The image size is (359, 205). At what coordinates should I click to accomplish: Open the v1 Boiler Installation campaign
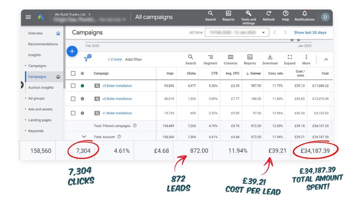point(117,113)
